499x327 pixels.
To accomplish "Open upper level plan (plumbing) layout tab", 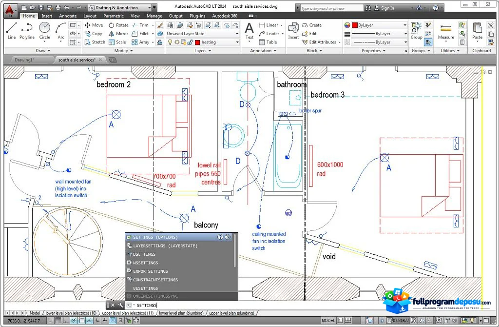I will tap(231, 313).
